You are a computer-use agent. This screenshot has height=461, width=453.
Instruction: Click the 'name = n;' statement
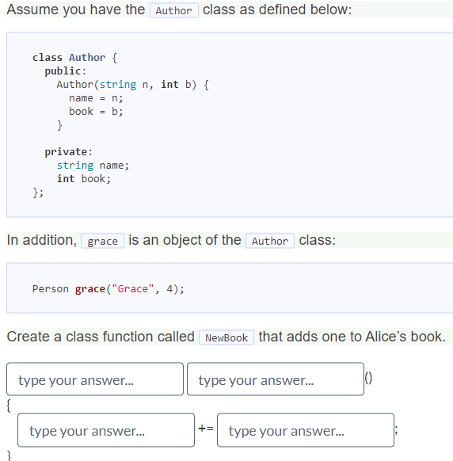[x=96, y=98]
